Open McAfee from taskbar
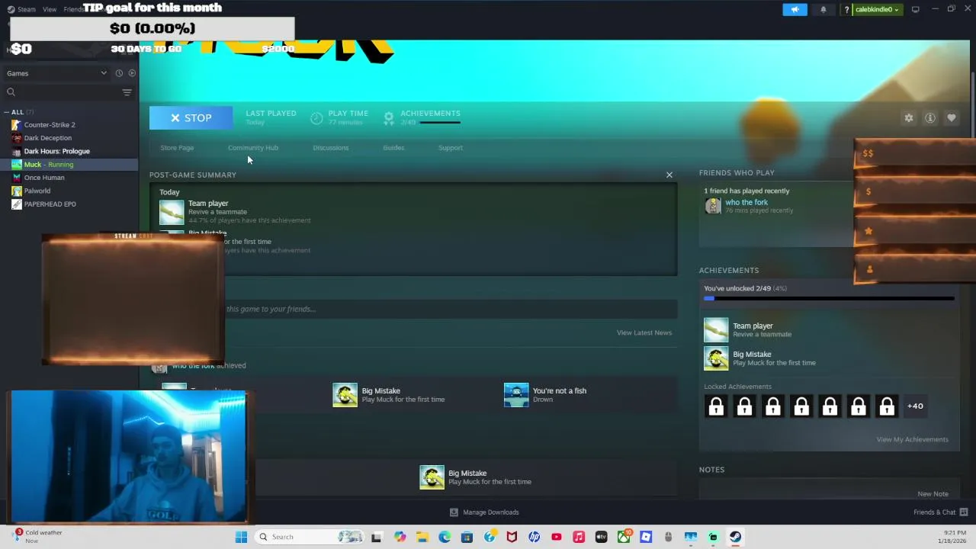This screenshot has width=976, height=549. click(512, 537)
